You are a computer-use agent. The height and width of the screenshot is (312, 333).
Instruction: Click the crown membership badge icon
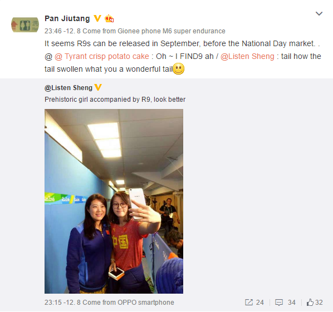coord(109,19)
